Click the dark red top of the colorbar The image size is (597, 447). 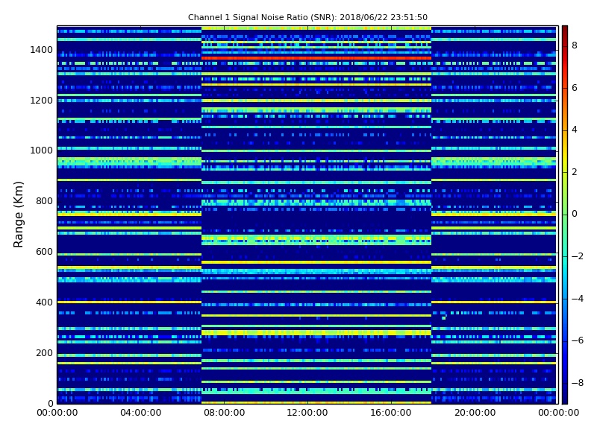pyautogui.click(x=565, y=32)
